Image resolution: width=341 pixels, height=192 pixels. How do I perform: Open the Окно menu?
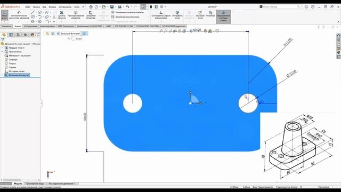tap(77, 7)
